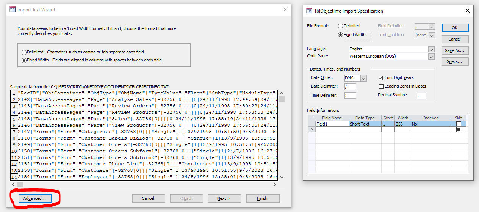Expand the Language combo box
479x212 pixels.
click(x=431, y=49)
